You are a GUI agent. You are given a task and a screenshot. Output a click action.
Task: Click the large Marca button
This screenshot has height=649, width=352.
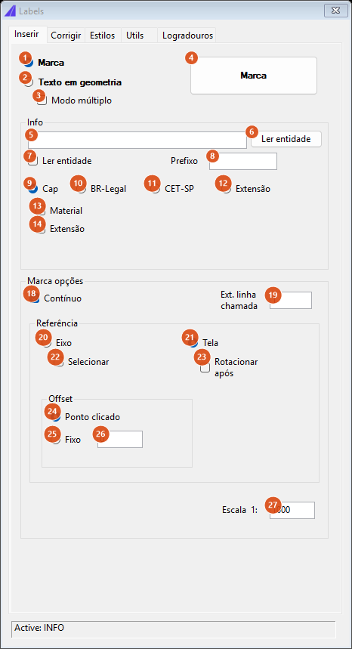(x=254, y=76)
